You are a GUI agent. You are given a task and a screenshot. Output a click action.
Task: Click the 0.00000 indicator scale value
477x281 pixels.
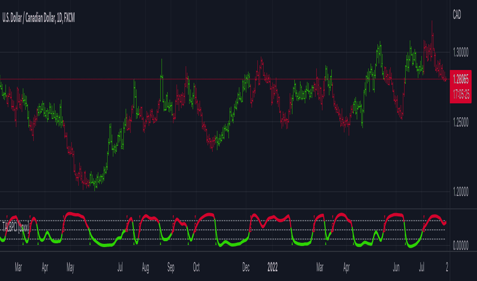point(461,245)
